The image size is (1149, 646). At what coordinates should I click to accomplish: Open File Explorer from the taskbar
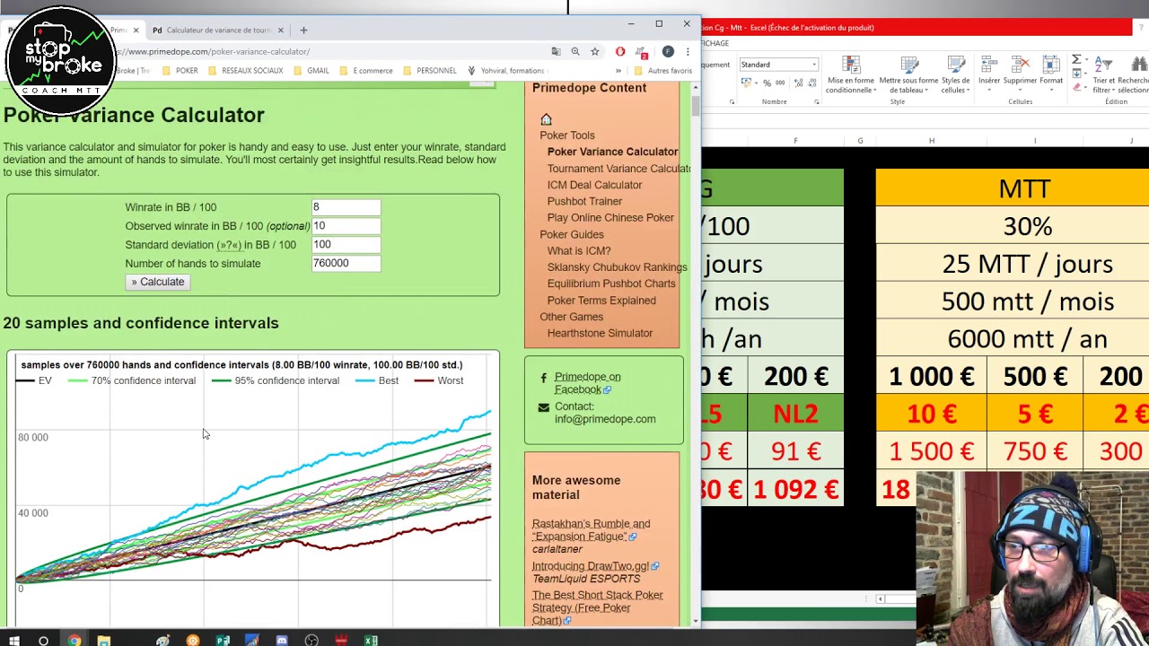pyautogui.click(x=103, y=641)
